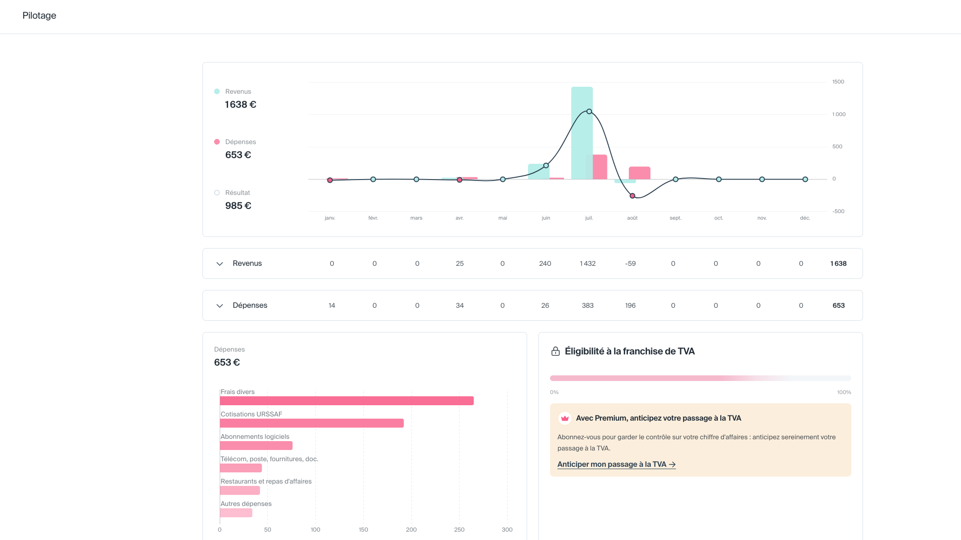The width and height of the screenshot is (961, 540).
Task: Click the June data point on curve
Action: [546, 166]
